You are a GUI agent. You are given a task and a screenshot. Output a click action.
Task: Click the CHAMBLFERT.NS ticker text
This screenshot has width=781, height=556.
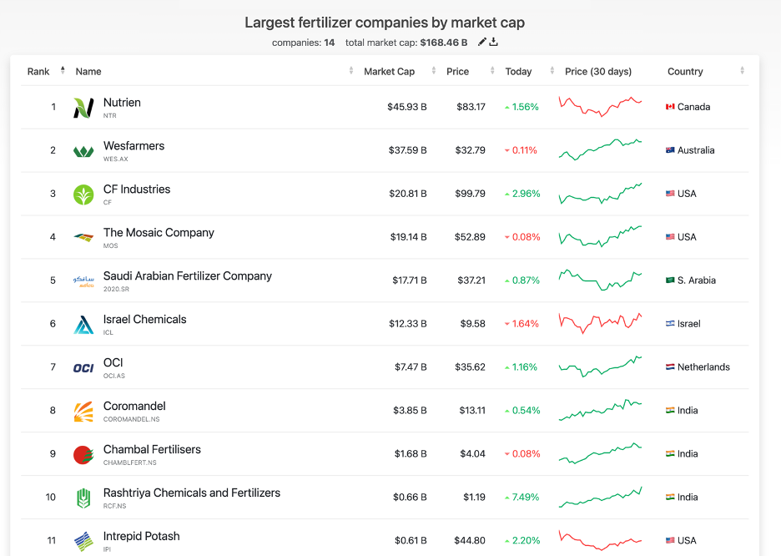tap(130, 462)
